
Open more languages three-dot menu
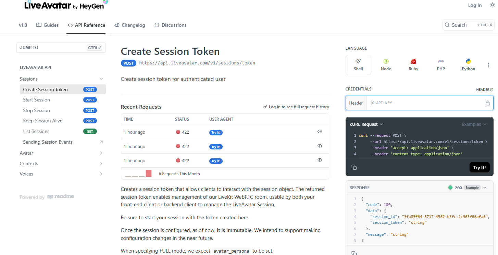488,65
